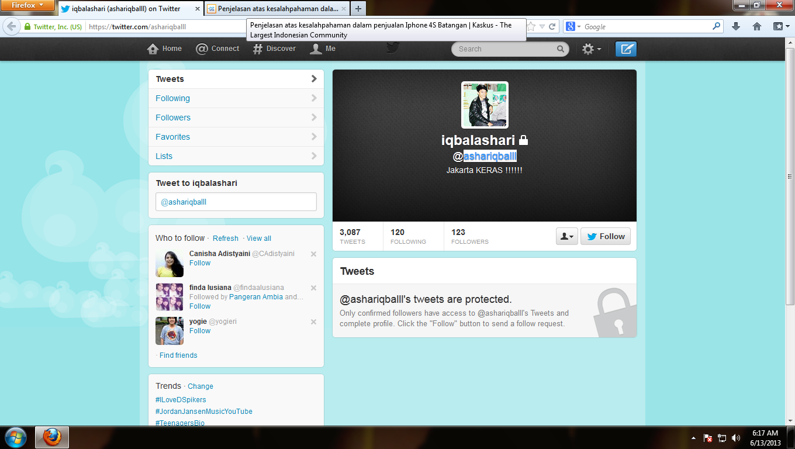Click Refresh in Who to follow
This screenshot has height=449, width=795.
point(226,239)
